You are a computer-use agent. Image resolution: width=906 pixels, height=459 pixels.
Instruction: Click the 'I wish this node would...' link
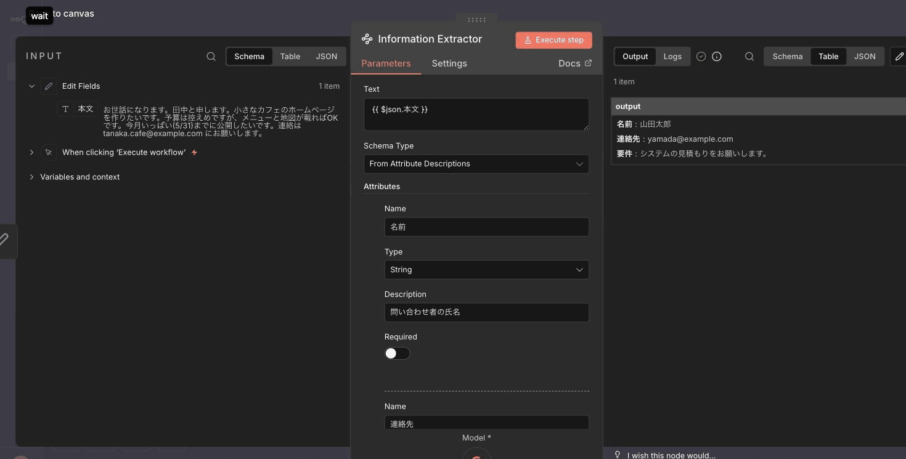(x=671, y=455)
